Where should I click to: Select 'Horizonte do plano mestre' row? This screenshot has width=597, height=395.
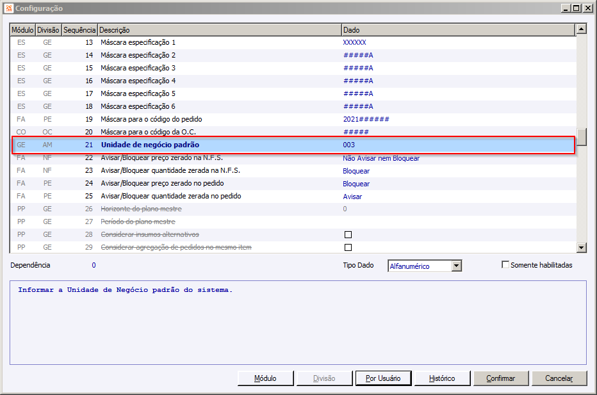click(292, 209)
